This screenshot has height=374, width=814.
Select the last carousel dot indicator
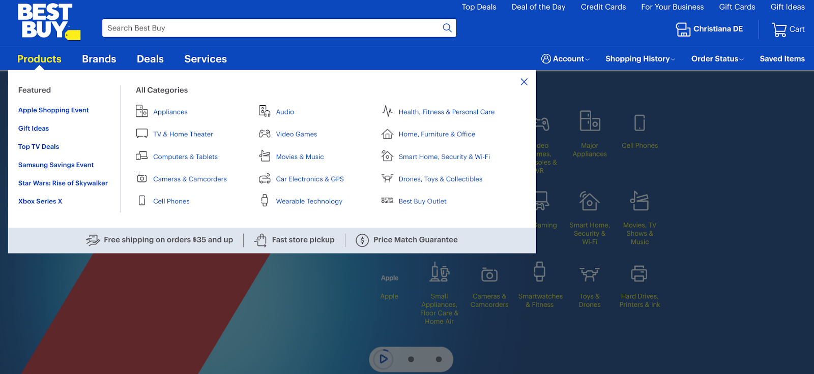[x=439, y=359]
